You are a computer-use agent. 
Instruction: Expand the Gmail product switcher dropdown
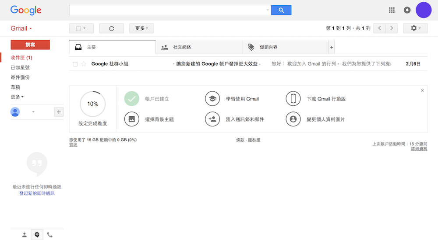click(x=21, y=28)
